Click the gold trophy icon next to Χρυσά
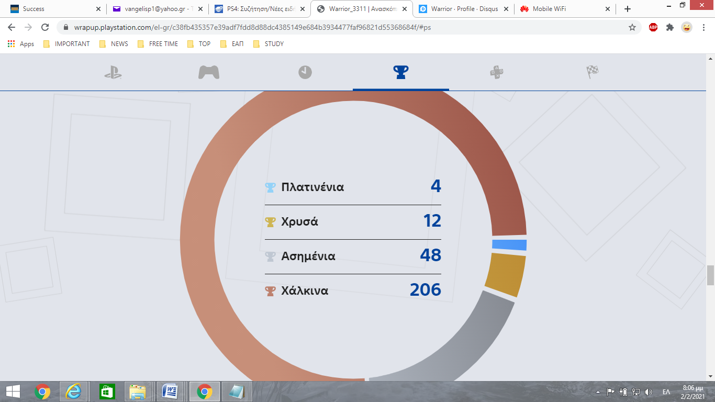 point(270,221)
